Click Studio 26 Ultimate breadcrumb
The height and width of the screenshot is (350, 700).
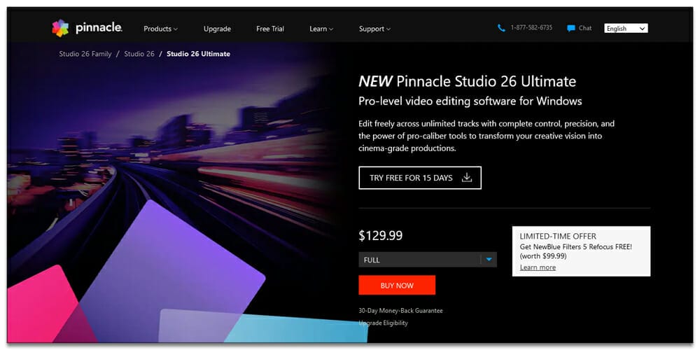(x=198, y=54)
